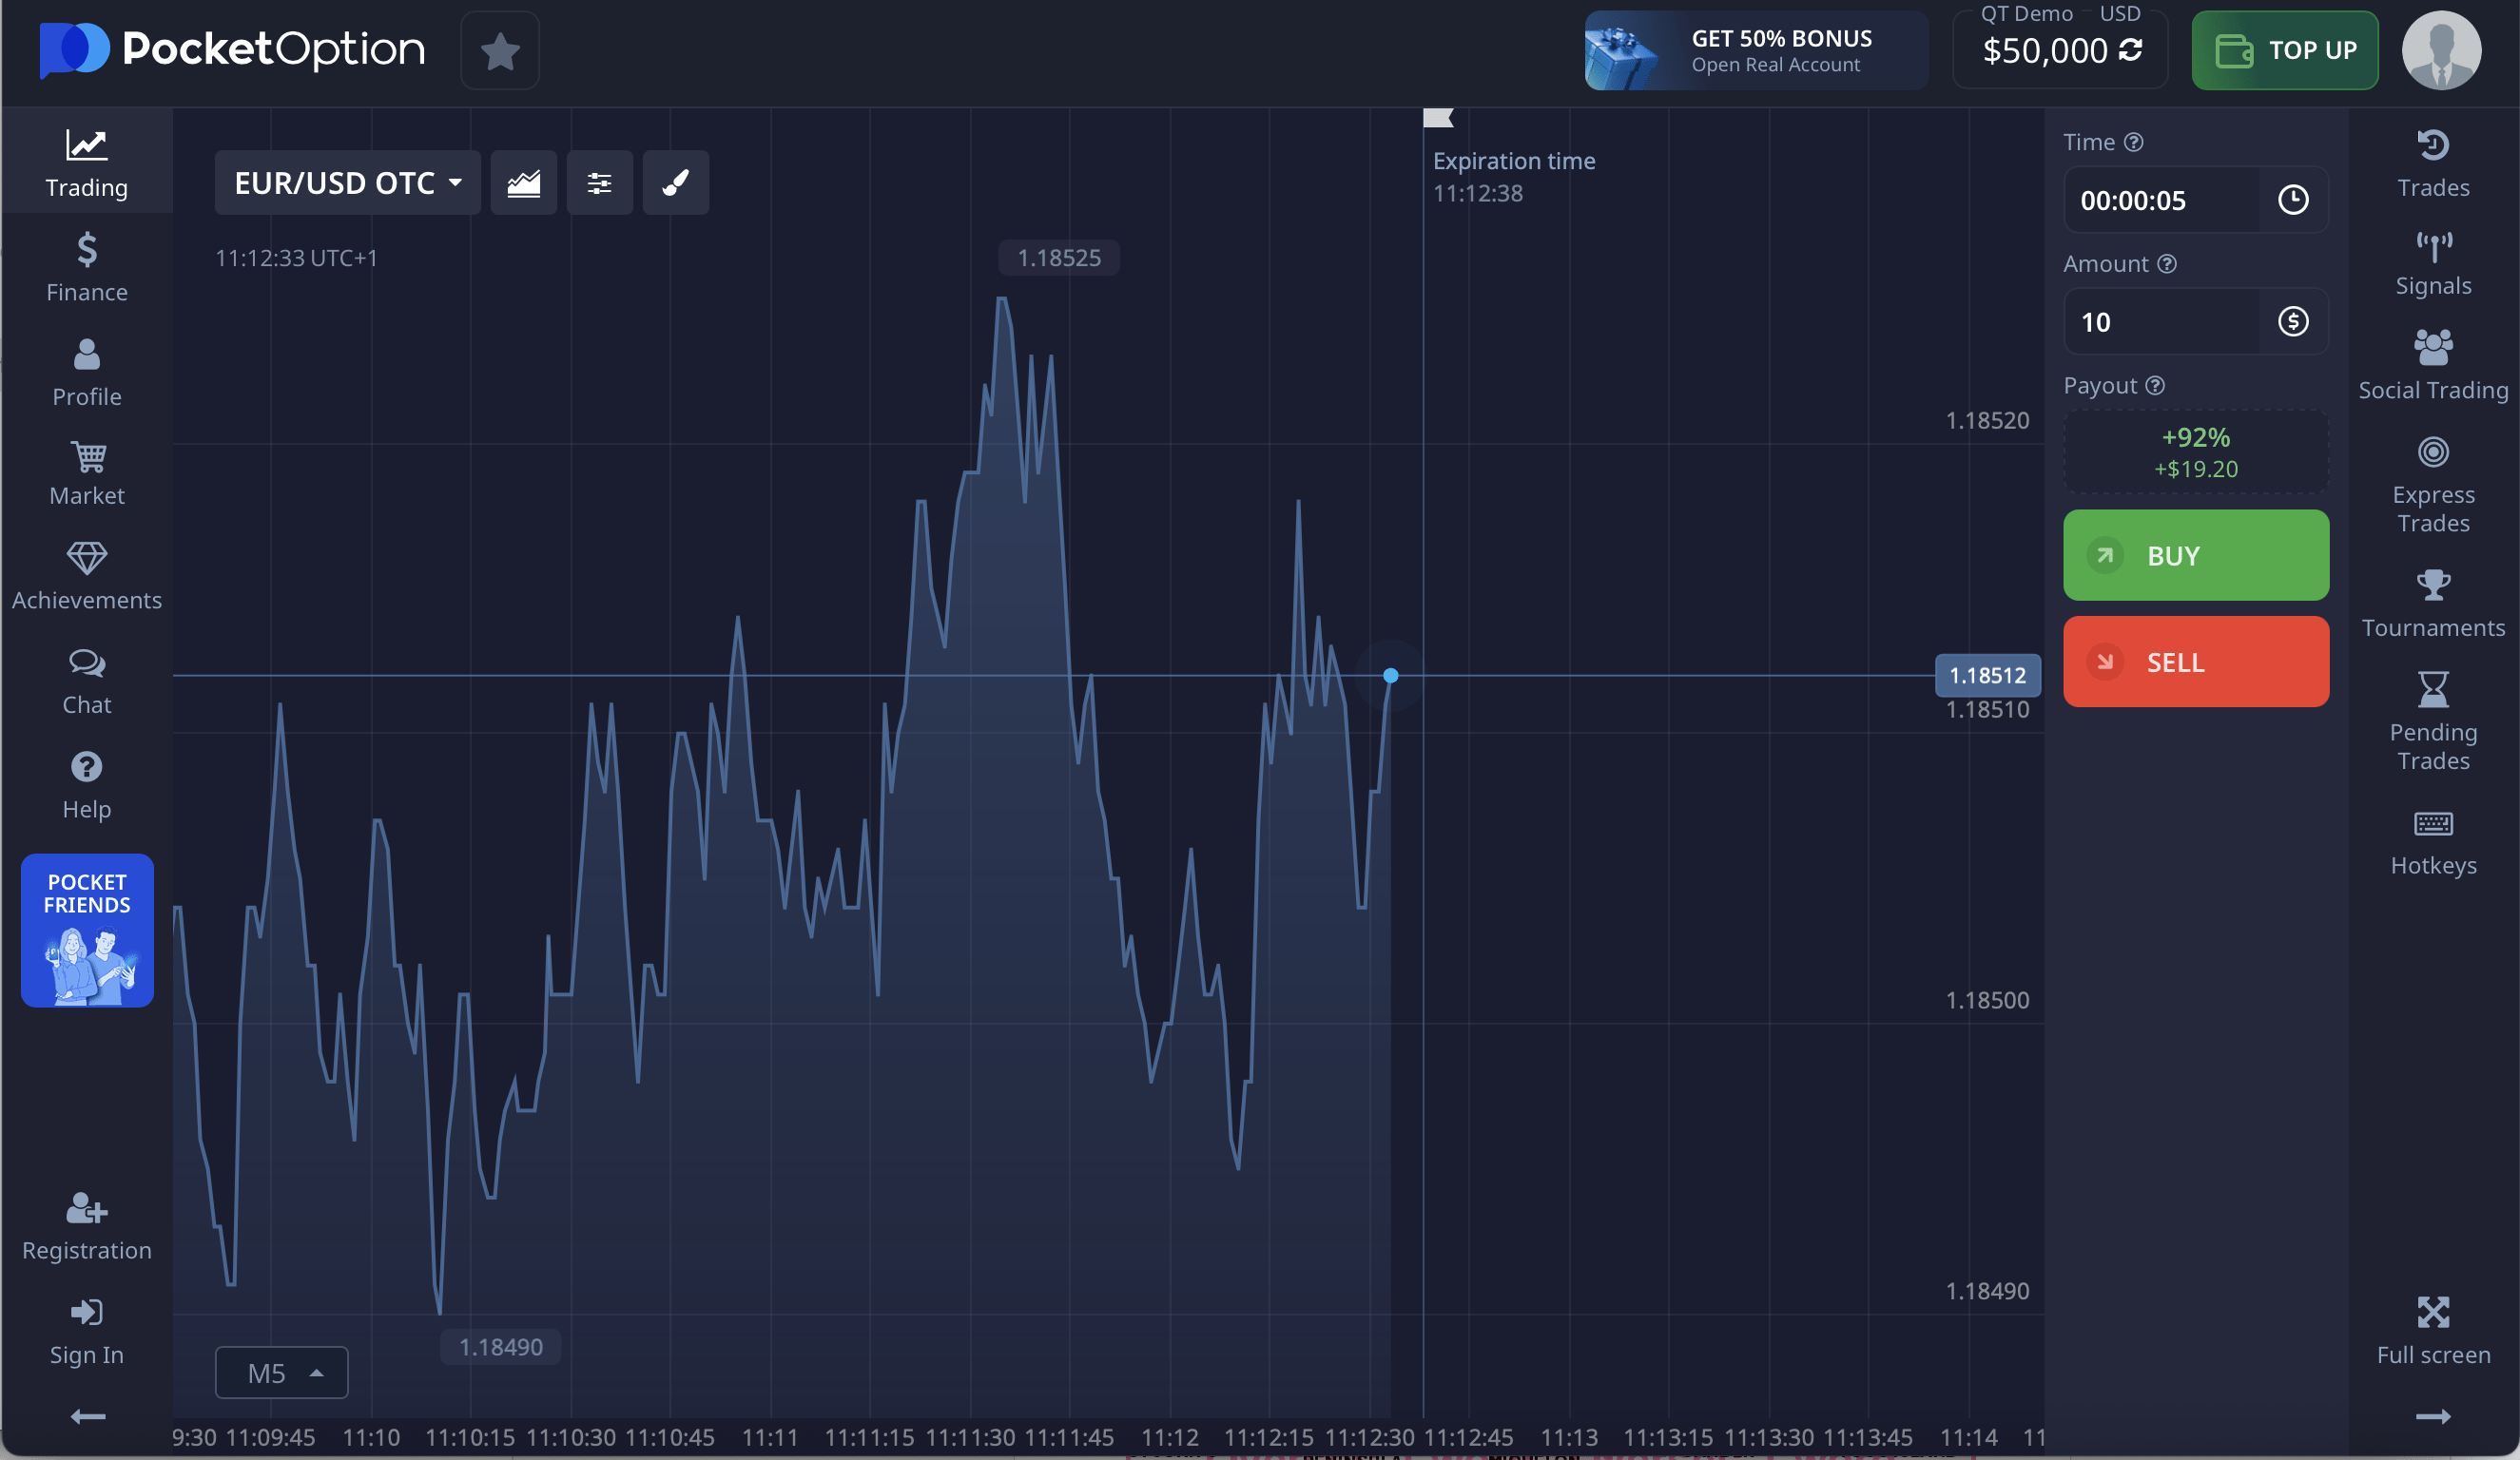2520x1460 pixels.
Task: Open the Trading section
Action: [x=87, y=163]
